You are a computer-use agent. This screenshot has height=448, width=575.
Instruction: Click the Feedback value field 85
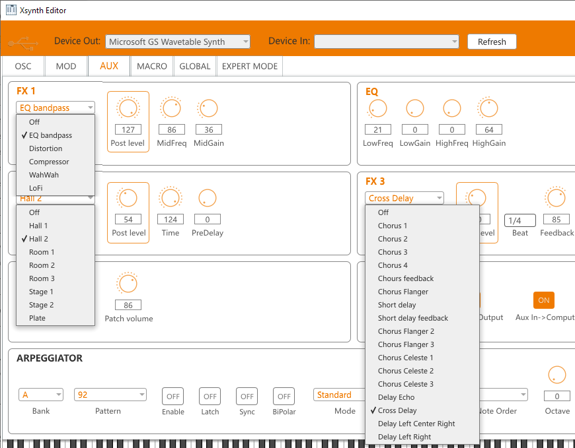(556, 219)
